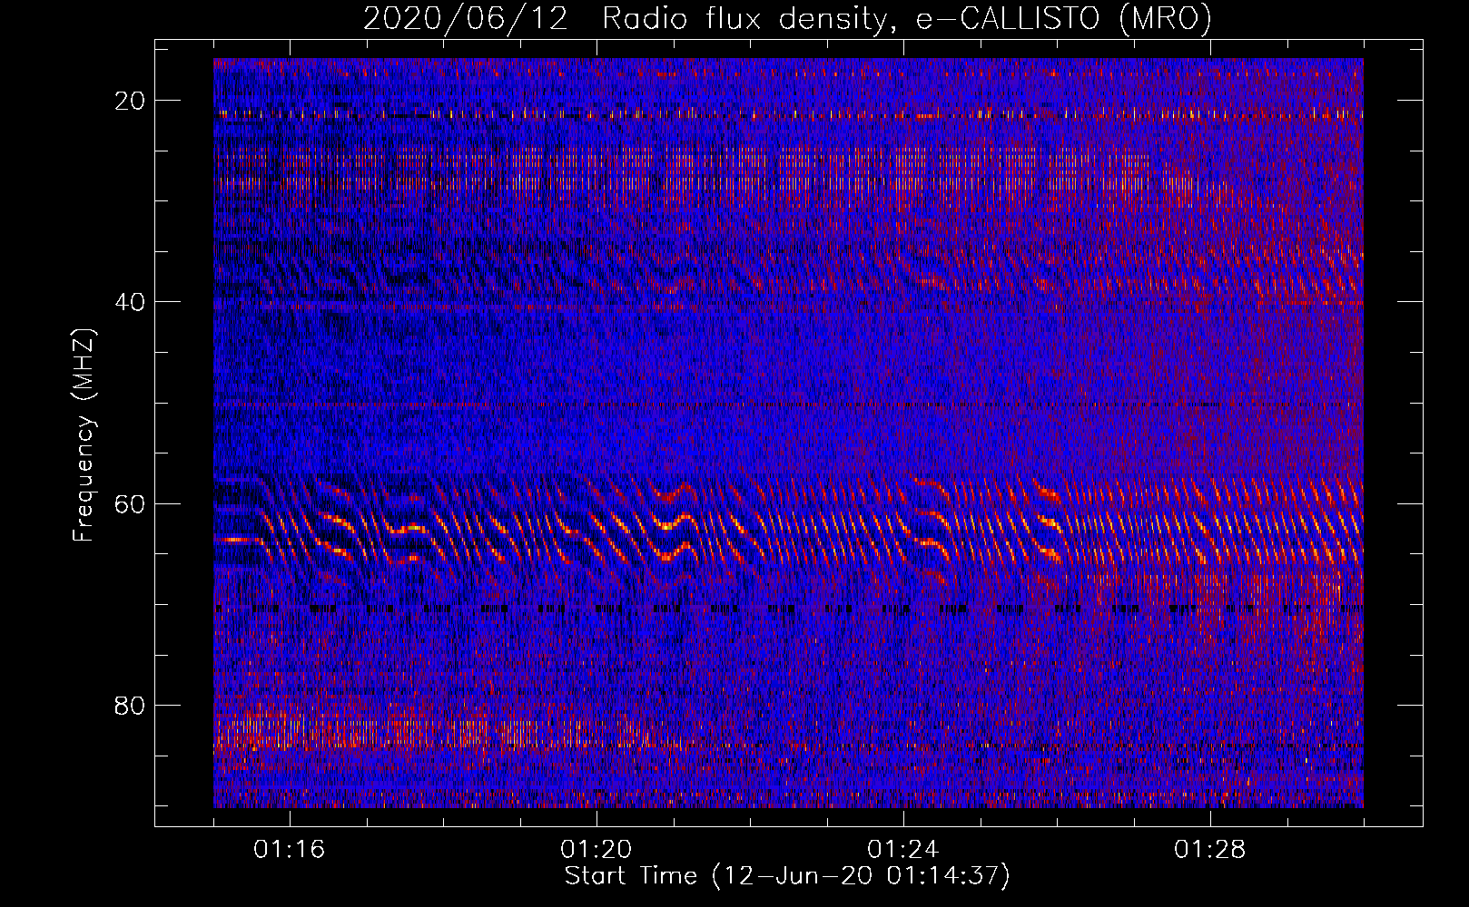Click the 60 frequency tick label
The height and width of the screenshot is (907, 1469).
pyautogui.click(x=131, y=503)
